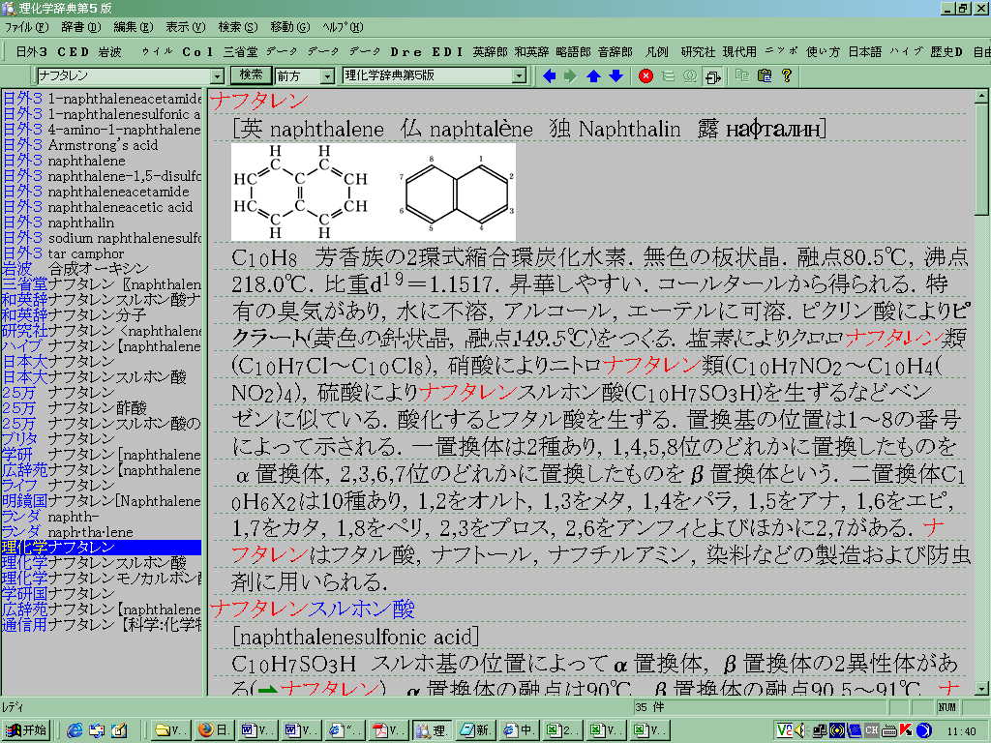Click the 検索 search button

coord(251,75)
